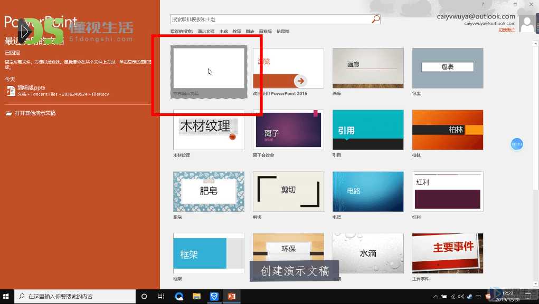
Task: Open the Windows Start menu
Action: point(6,297)
